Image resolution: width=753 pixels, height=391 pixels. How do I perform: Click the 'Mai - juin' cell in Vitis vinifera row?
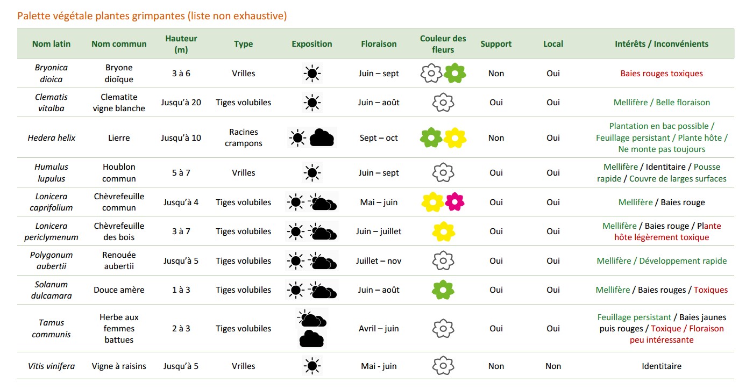coord(379,366)
